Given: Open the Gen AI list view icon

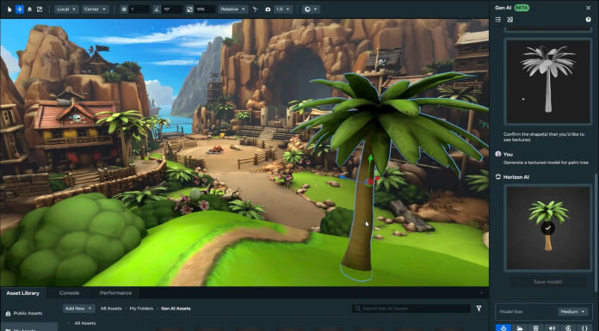Looking at the screenshot, I should tap(498, 20).
